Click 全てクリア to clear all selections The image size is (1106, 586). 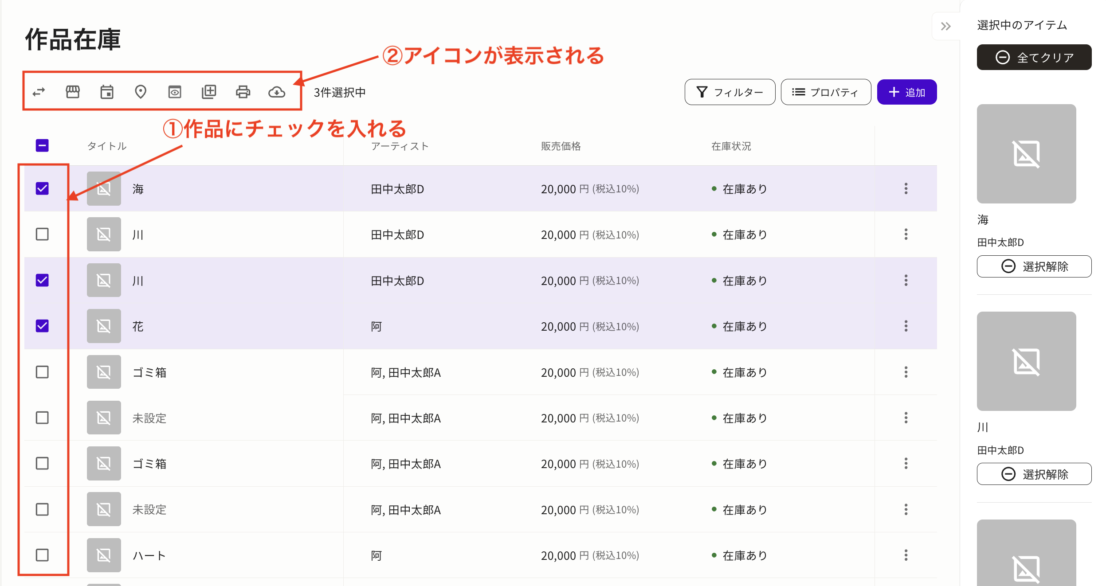coord(1034,57)
